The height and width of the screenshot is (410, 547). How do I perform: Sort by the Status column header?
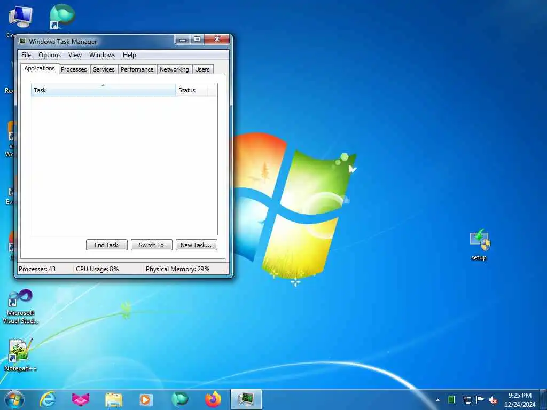click(x=191, y=90)
